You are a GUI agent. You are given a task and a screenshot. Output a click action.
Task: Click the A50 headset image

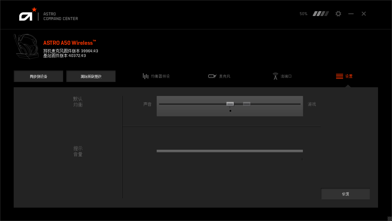click(26, 47)
